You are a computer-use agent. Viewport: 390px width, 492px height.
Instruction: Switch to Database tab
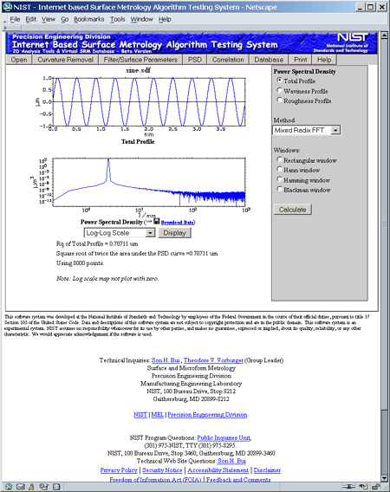click(x=269, y=60)
